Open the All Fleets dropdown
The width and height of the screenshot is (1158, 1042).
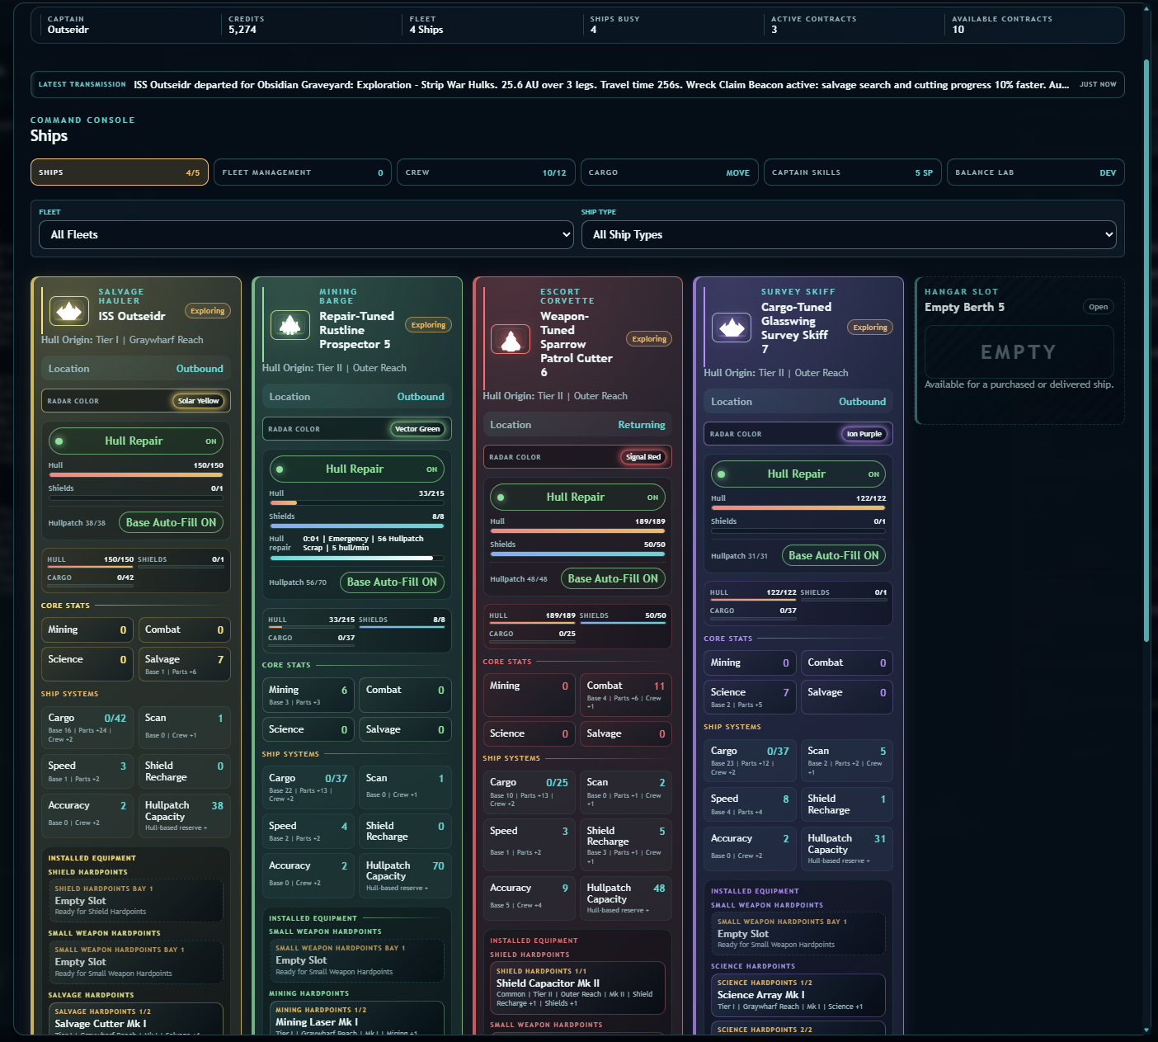coord(306,234)
